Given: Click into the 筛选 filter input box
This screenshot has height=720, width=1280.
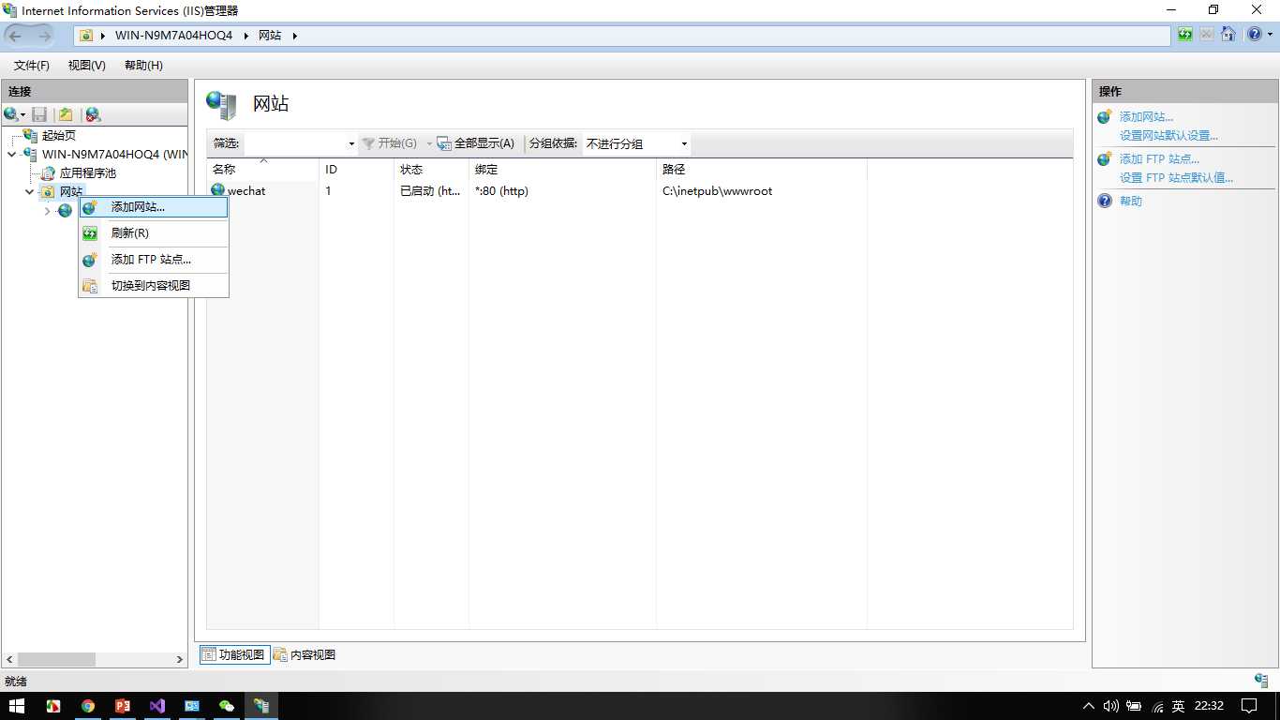Looking at the screenshot, I should 295,143.
